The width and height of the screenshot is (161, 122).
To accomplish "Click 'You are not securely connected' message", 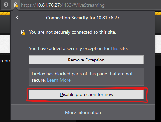I will coord(73,32).
